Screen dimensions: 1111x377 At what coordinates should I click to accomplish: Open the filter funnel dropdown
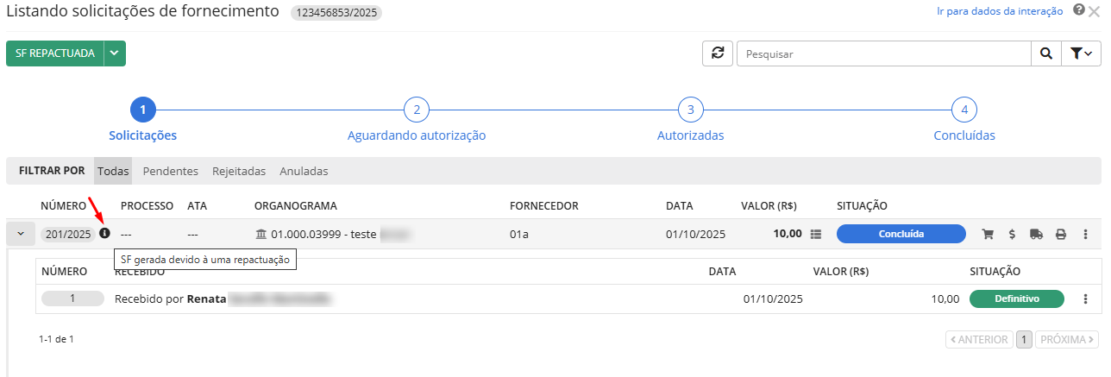tap(1080, 53)
